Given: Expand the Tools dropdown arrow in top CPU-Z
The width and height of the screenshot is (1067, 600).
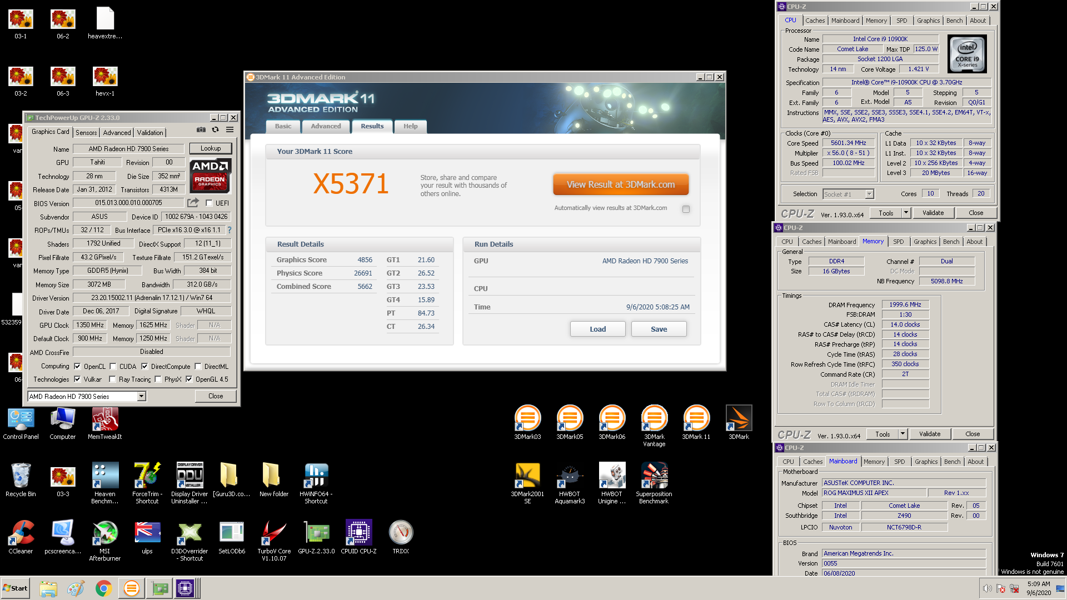Looking at the screenshot, I should click(x=906, y=213).
